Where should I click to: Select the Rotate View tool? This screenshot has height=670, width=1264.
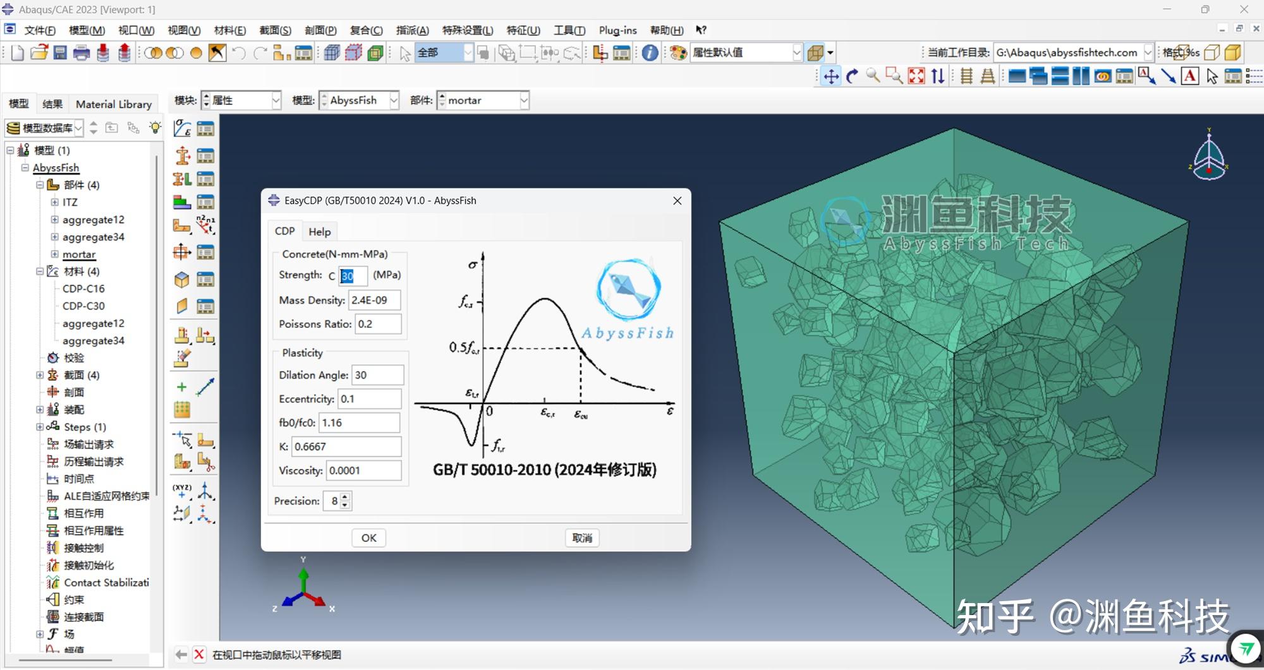pyautogui.click(x=852, y=76)
